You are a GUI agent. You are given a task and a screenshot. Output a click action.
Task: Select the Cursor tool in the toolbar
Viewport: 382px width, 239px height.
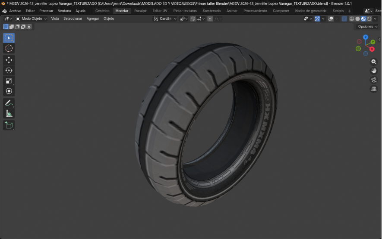9,48
